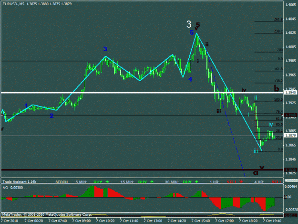
Task: Click the 0.00464 AO scale value
Action: tap(290, 187)
